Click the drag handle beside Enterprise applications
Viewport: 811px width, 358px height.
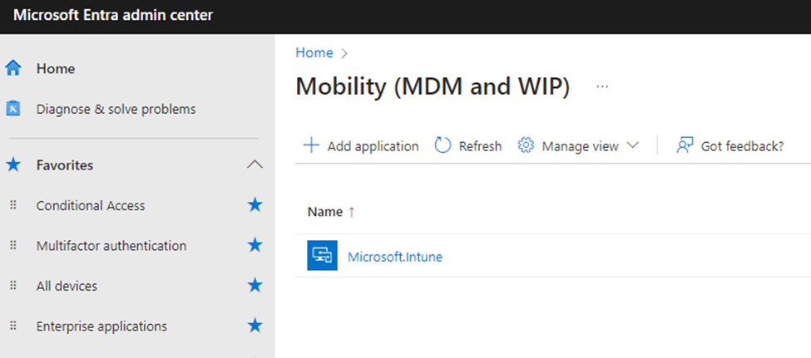tap(13, 326)
